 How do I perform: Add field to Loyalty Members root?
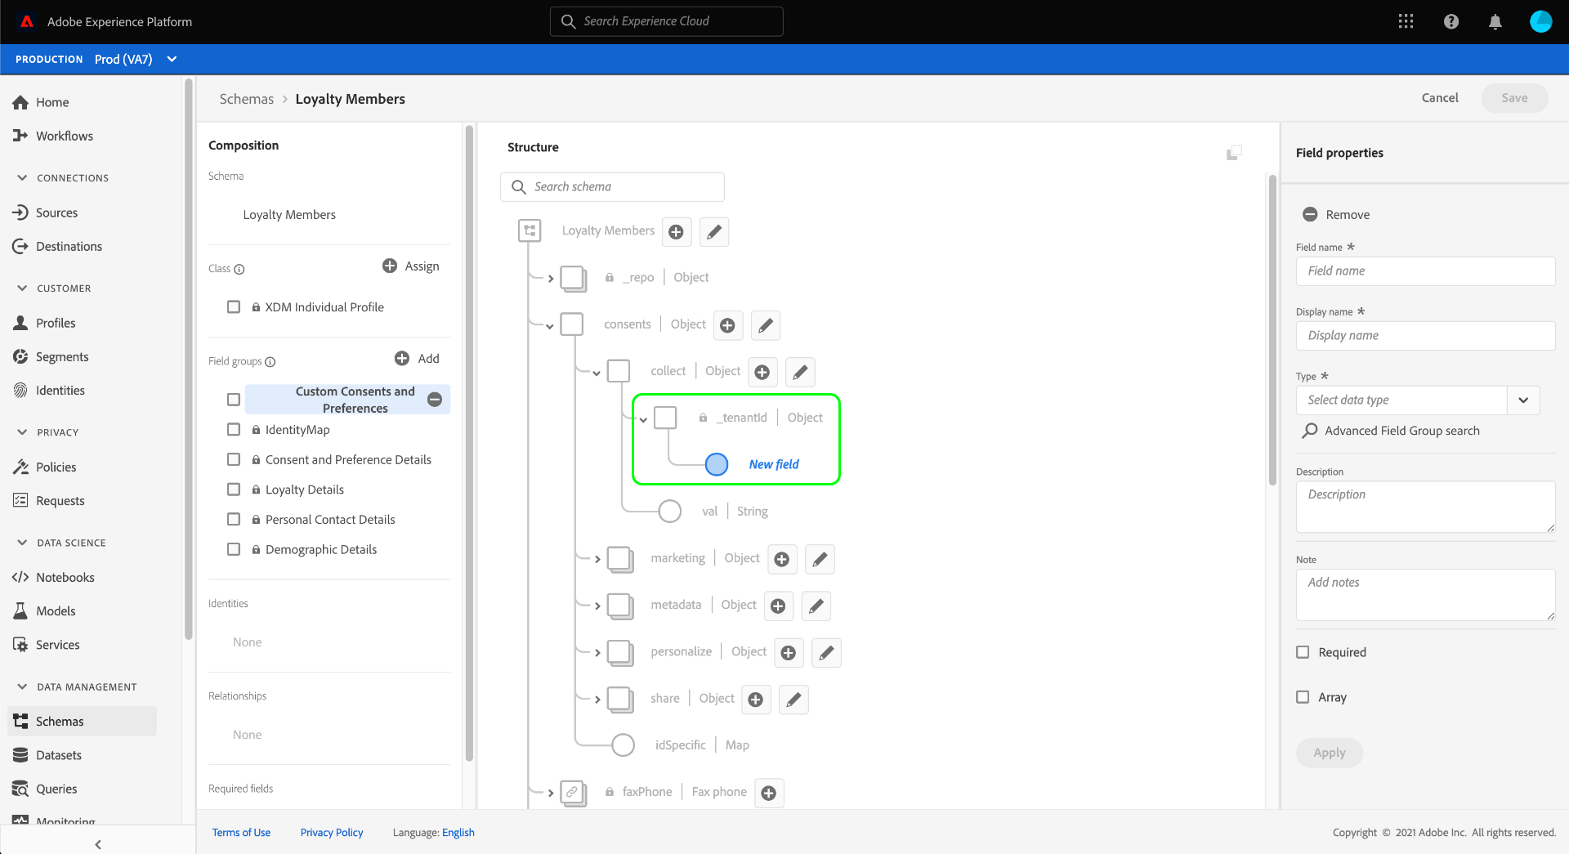pyautogui.click(x=677, y=232)
